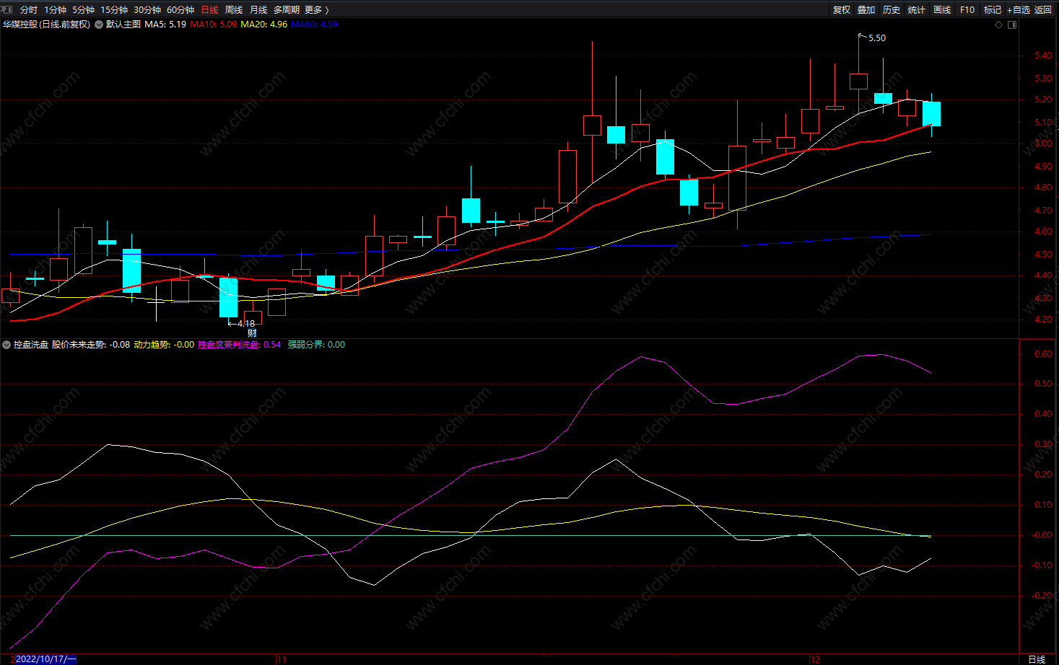Click the 复权 adjustment button

(x=842, y=9)
